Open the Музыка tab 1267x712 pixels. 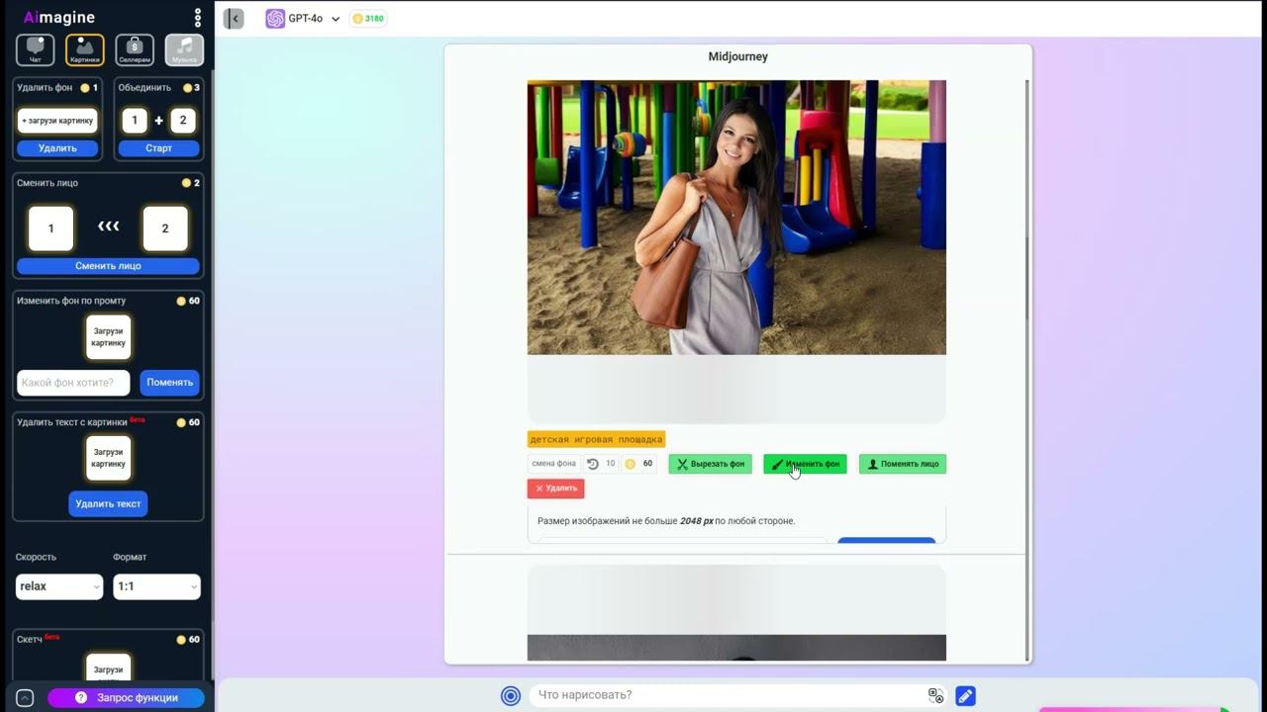click(184, 49)
